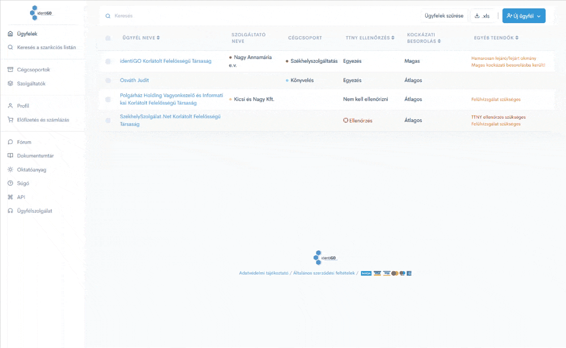The width and height of the screenshot is (566, 348).
Task: Open the Adatvédelmi tájékoztató footer link
Action: click(264, 273)
